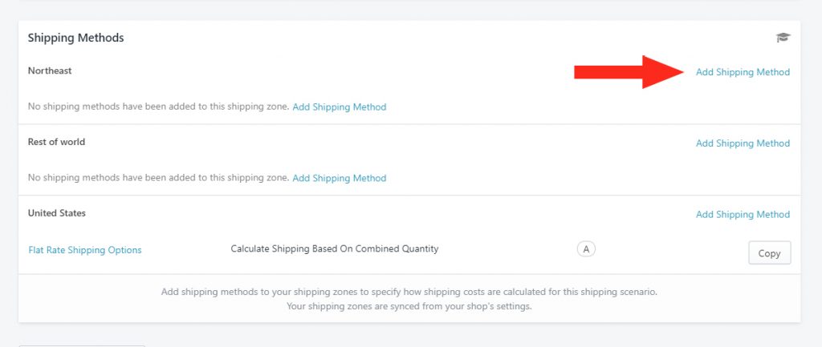The height and width of the screenshot is (347, 822).
Task: Click inline Add Shipping Method under Rest of world
Action: 340,178
